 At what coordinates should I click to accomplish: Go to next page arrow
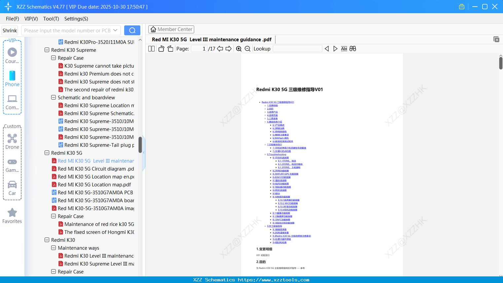[229, 49]
